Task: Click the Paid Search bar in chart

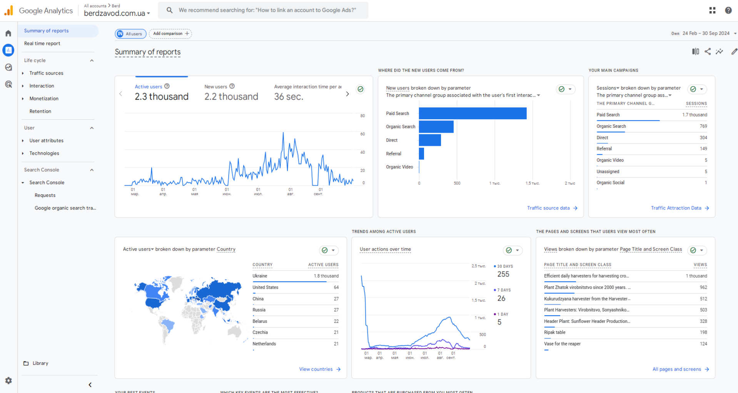Action: tap(473, 113)
